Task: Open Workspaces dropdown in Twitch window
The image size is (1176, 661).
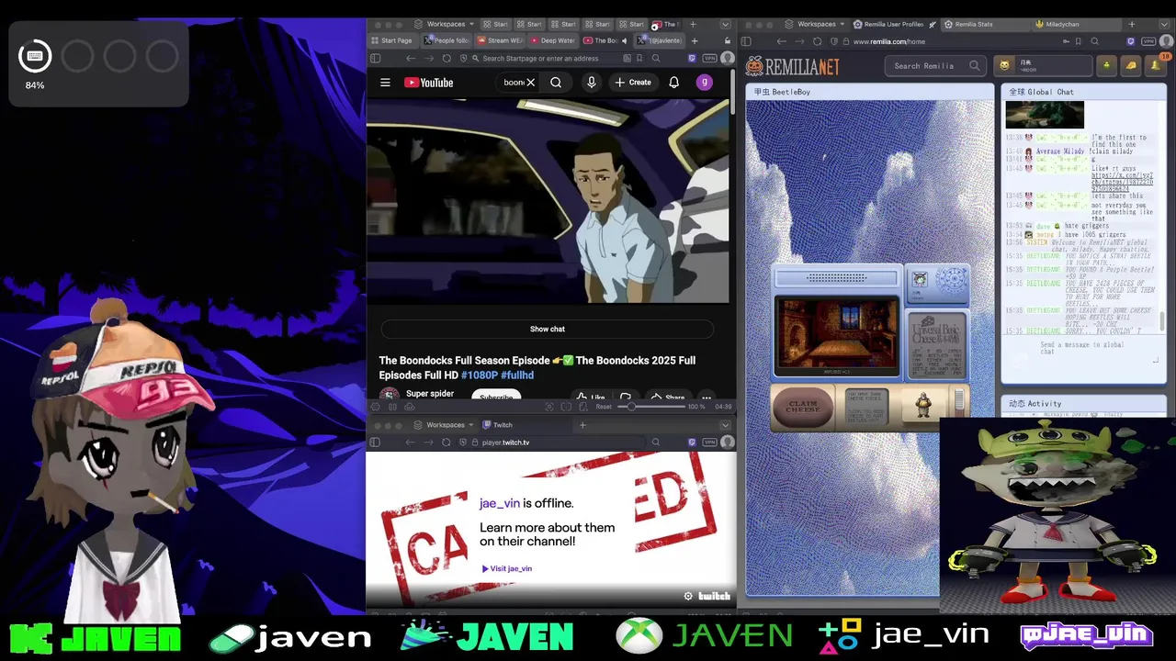Action: tap(444, 425)
